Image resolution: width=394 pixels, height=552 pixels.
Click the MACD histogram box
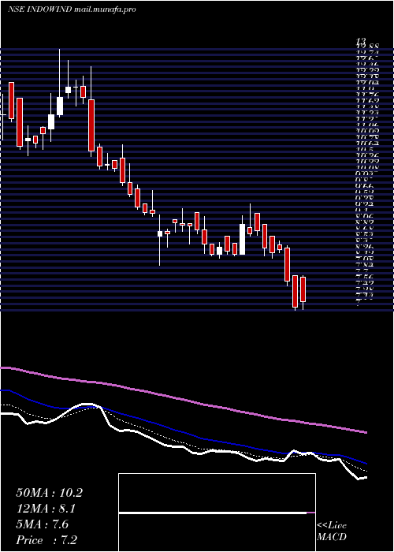(217, 513)
